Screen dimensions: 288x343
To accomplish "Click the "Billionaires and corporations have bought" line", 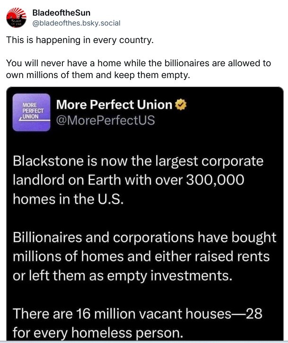I will pos(144,237).
